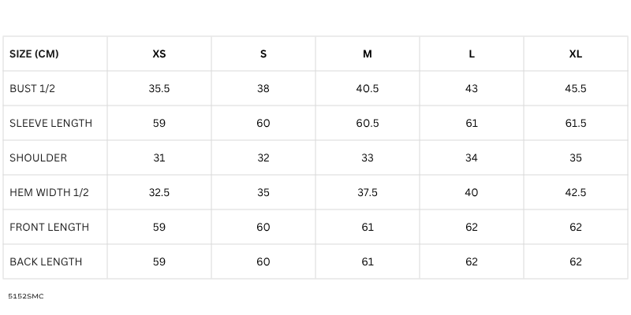Select the 37.5 hem width value

click(x=368, y=193)
